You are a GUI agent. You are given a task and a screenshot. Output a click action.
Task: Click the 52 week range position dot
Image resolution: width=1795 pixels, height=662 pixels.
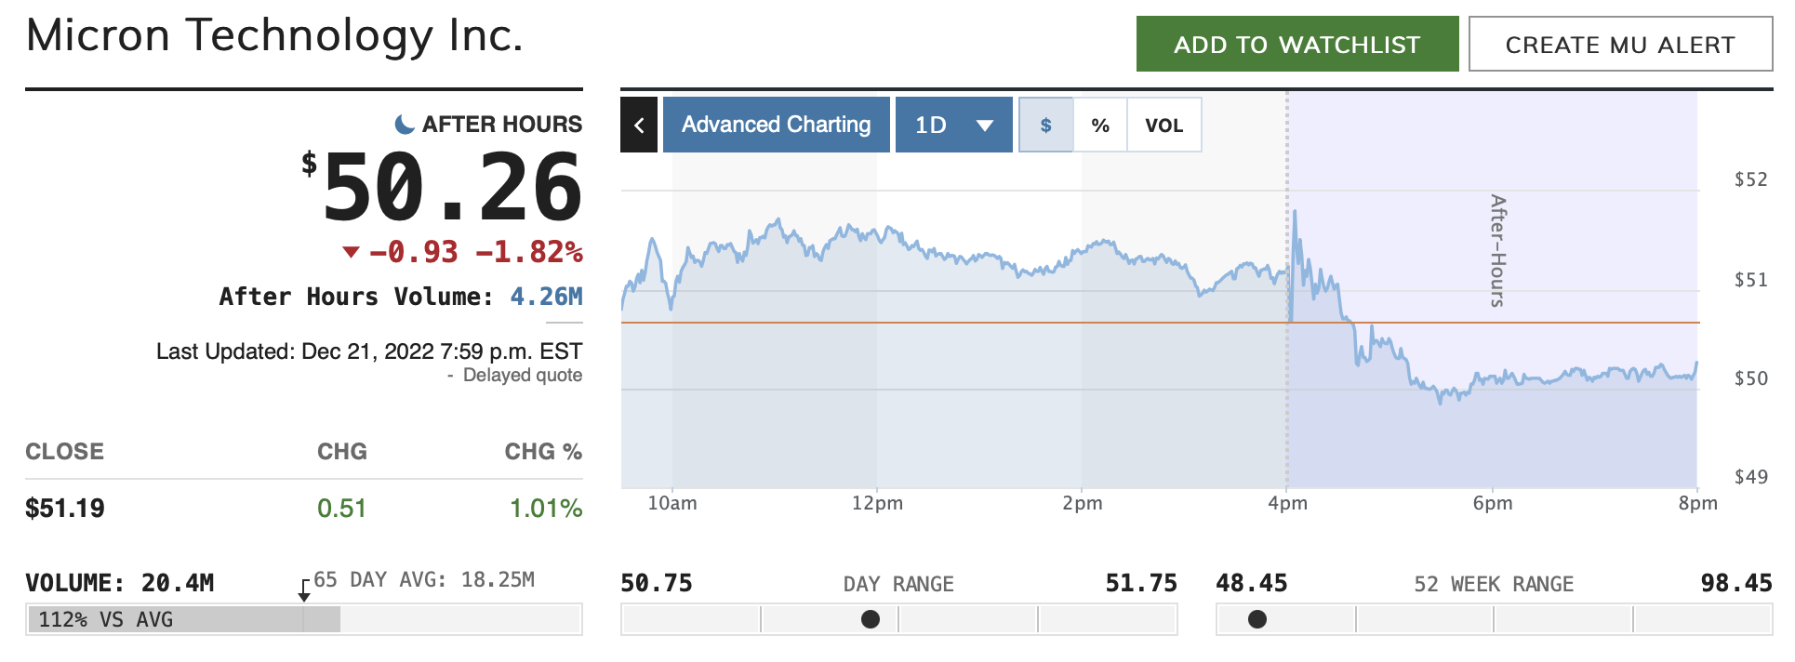1257,619
